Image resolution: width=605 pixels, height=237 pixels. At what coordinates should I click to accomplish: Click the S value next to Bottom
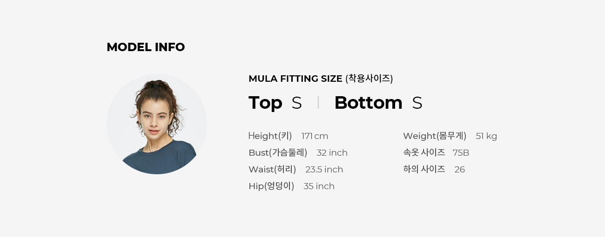coord(417,103)
